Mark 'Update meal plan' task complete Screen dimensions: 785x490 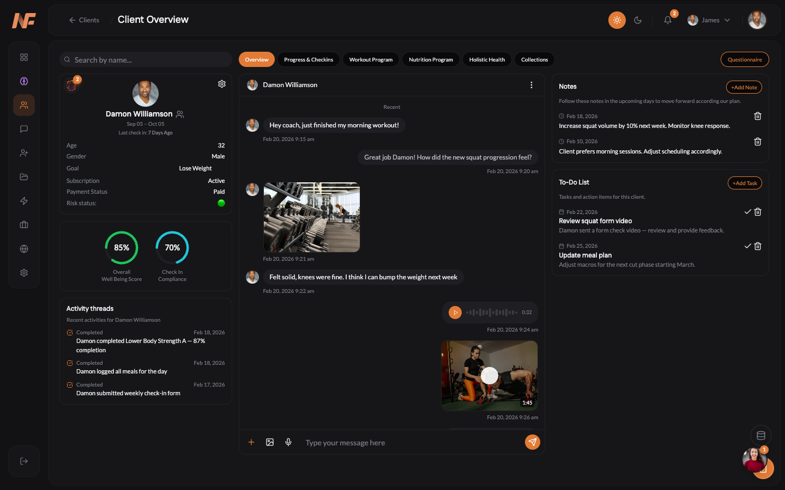[x=747, y=246]
